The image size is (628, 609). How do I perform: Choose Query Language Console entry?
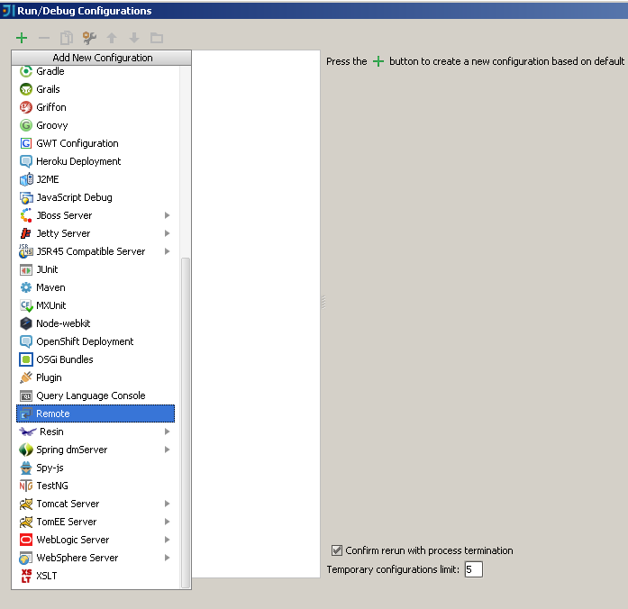click(96, 395)
